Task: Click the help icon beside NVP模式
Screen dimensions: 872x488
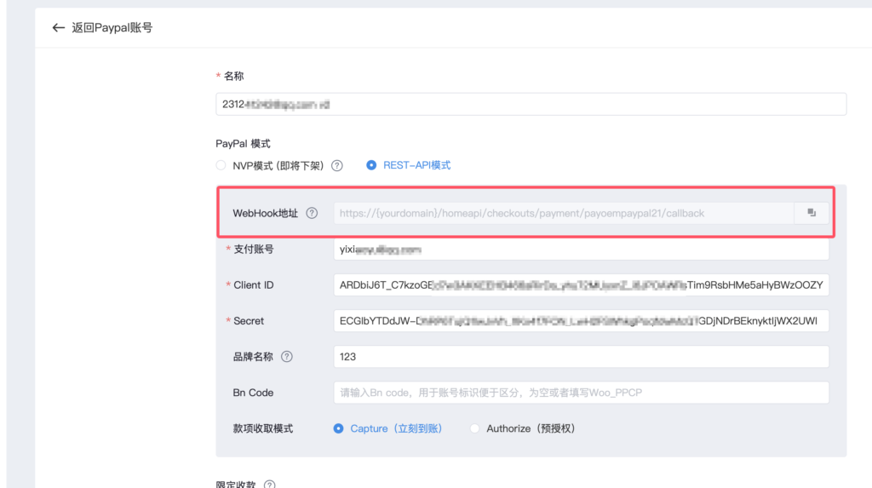Action: pos(337,165)
